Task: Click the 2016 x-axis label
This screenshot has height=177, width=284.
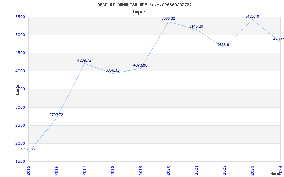Action: point(56,170)
